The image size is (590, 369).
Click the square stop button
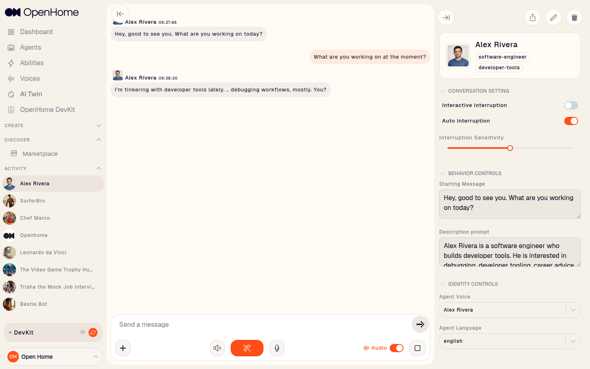point(418,348)
